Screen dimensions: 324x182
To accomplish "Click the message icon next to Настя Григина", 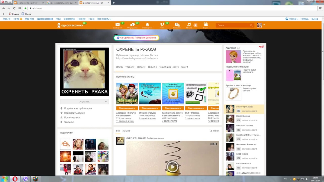I will [x=238, y=120].
